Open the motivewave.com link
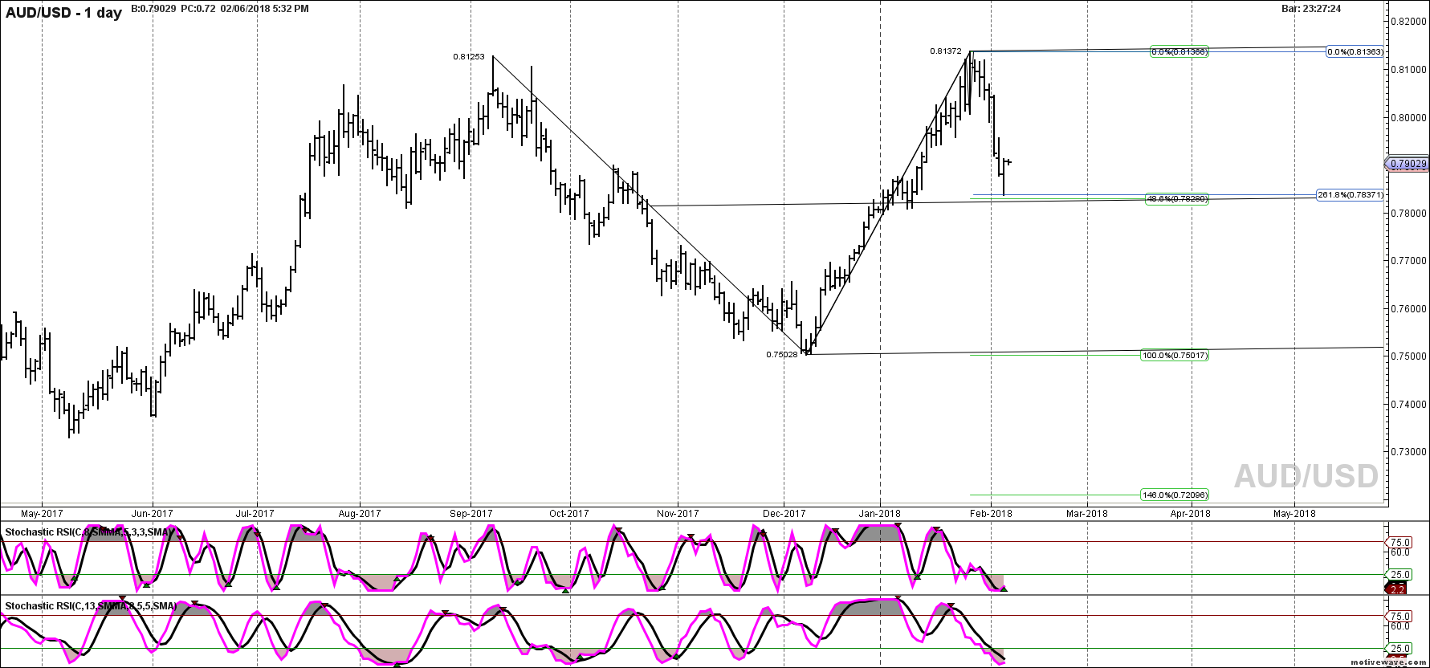Screen dimensions: 1430x668 (x=1388, y=663)
